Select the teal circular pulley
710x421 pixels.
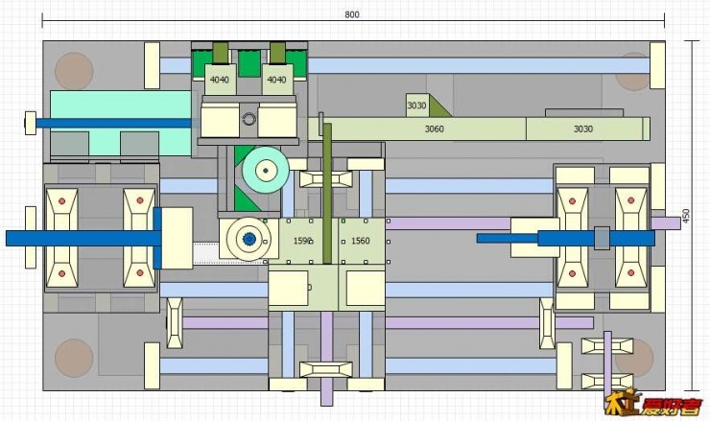(266, 170)
